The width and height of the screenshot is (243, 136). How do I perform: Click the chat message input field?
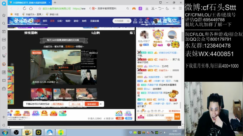pos(159,116)
